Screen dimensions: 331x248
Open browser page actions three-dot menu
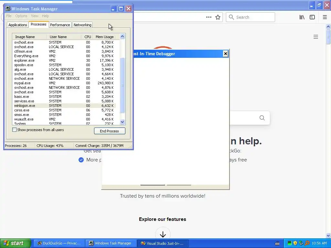pyautogui.click(x=208, y=17)
